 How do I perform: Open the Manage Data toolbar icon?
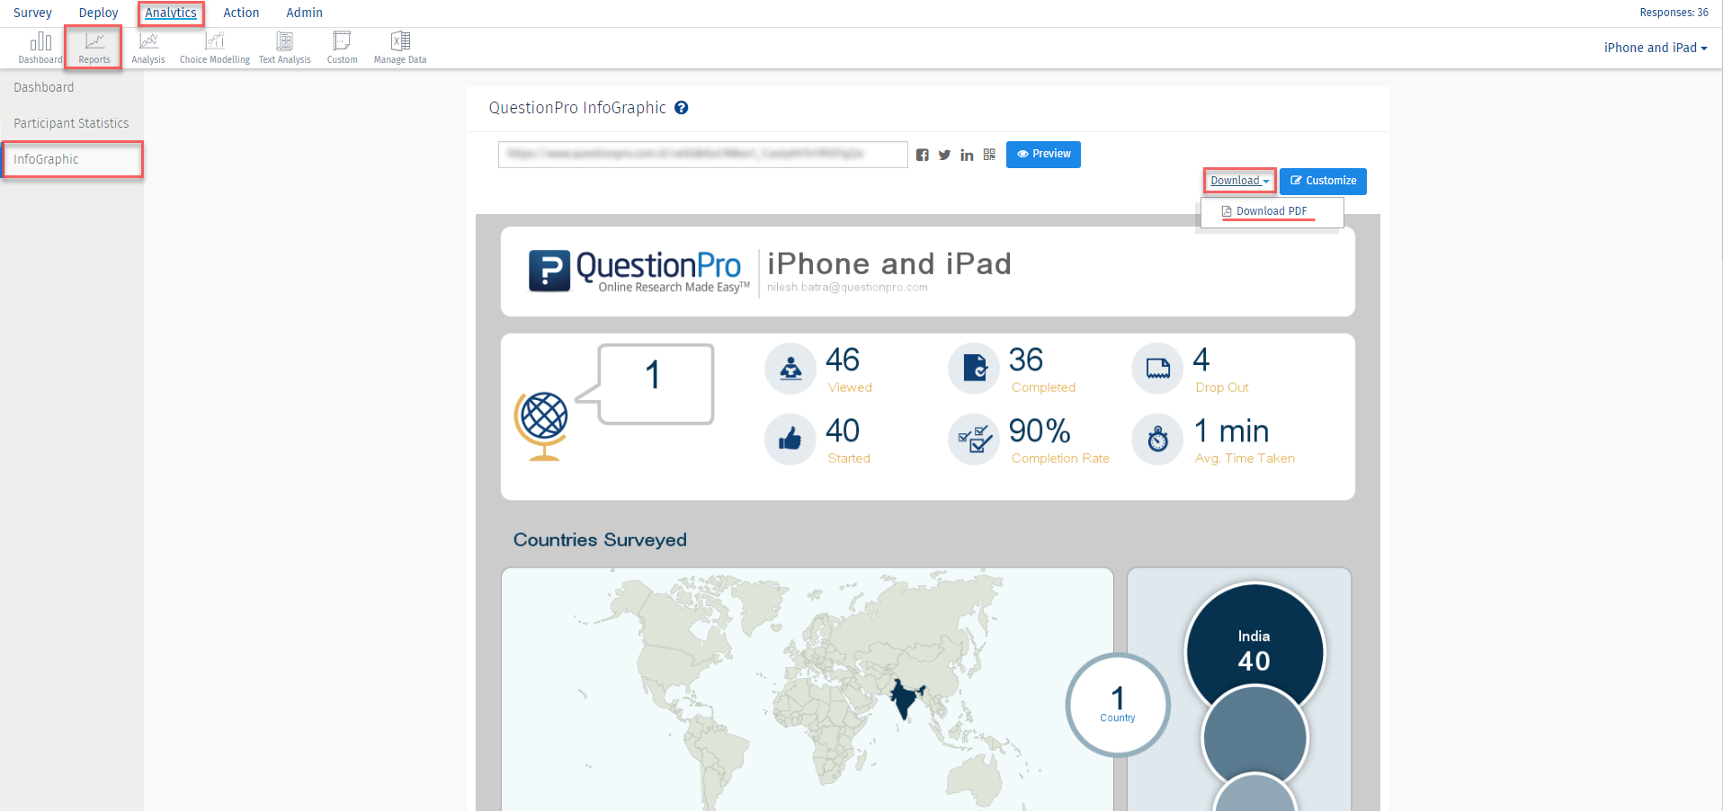tap(400, 48)
